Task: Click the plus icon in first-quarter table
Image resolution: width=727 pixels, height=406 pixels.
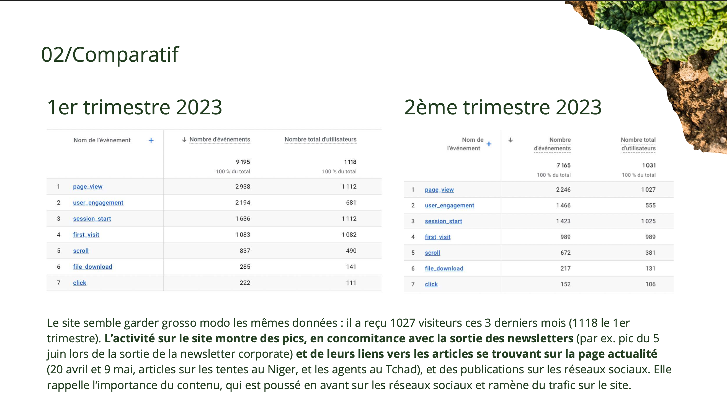Action: pos(151,140)
